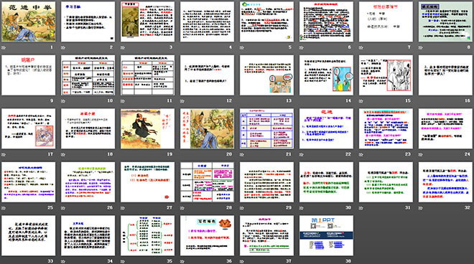
Task: Click animation star icon under slide 20
Action: (182, 154)
